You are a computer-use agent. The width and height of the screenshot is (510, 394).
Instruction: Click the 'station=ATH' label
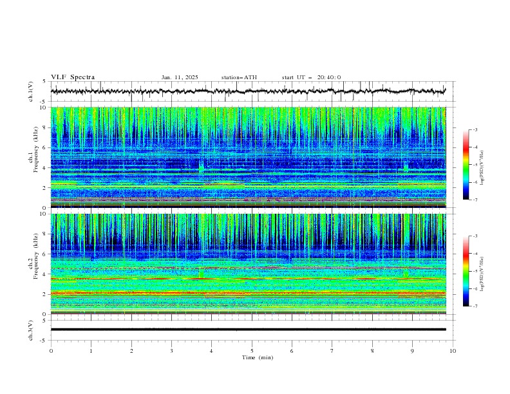[x=239, y=77]
